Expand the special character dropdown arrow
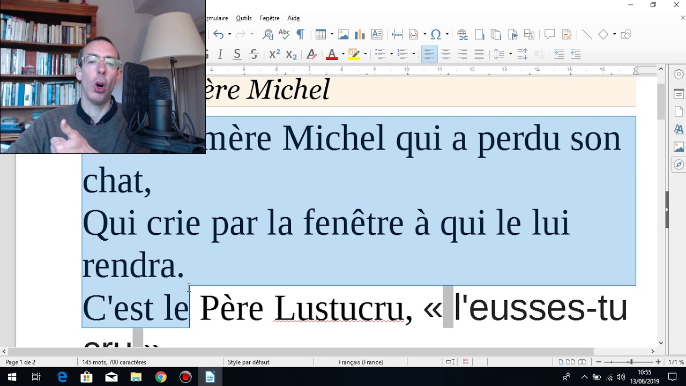 click(x=447, y=34)
